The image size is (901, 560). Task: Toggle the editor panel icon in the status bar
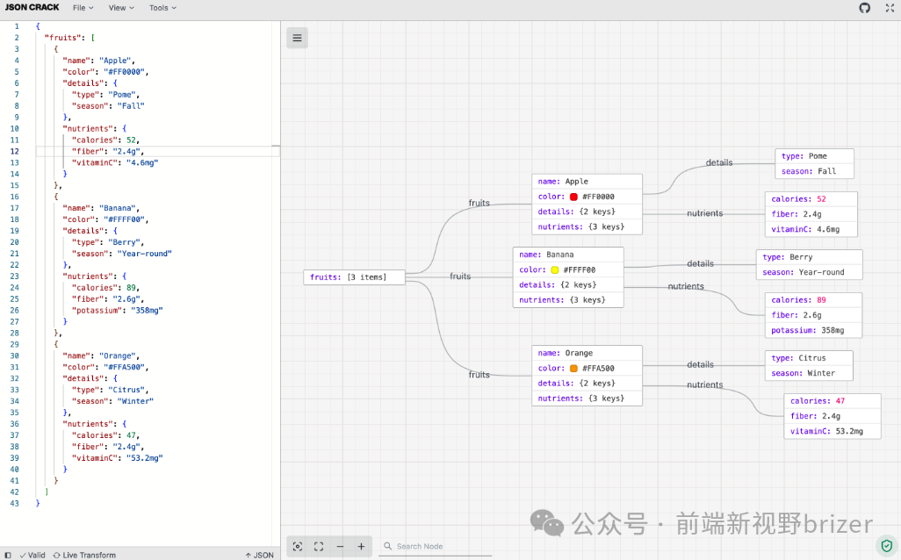[x=7, y=555]
